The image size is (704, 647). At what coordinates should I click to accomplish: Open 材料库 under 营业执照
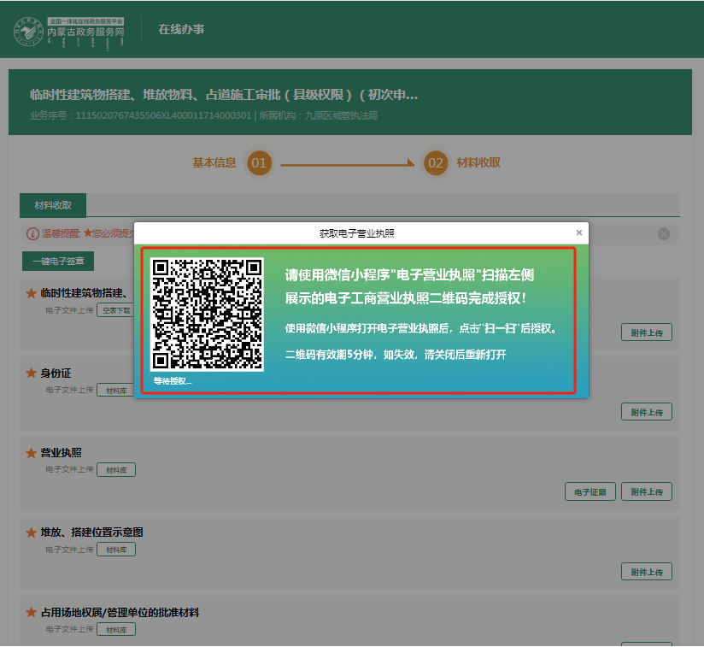coord(116,470)
